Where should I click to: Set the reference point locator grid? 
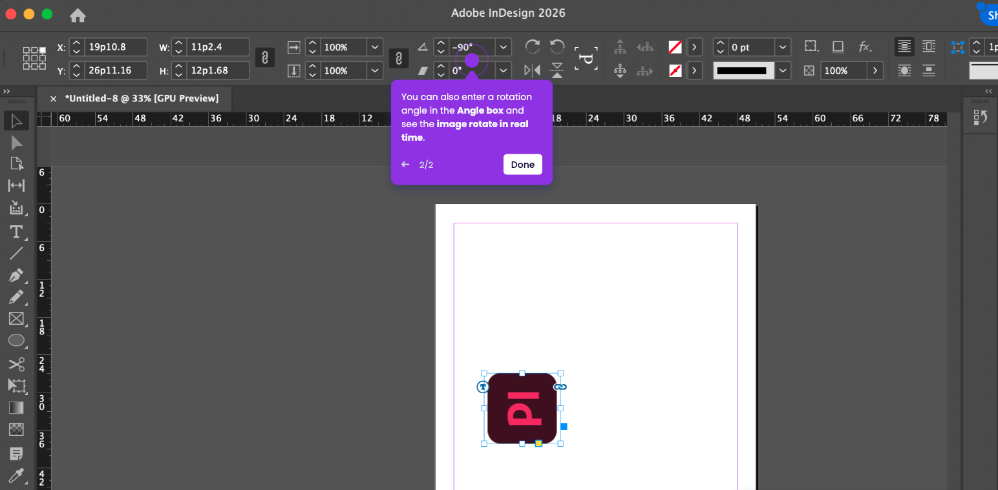pos(34,58)
